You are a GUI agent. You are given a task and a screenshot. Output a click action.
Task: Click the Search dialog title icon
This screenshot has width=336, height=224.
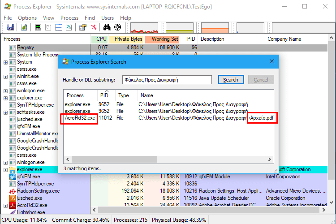[65, 62]
